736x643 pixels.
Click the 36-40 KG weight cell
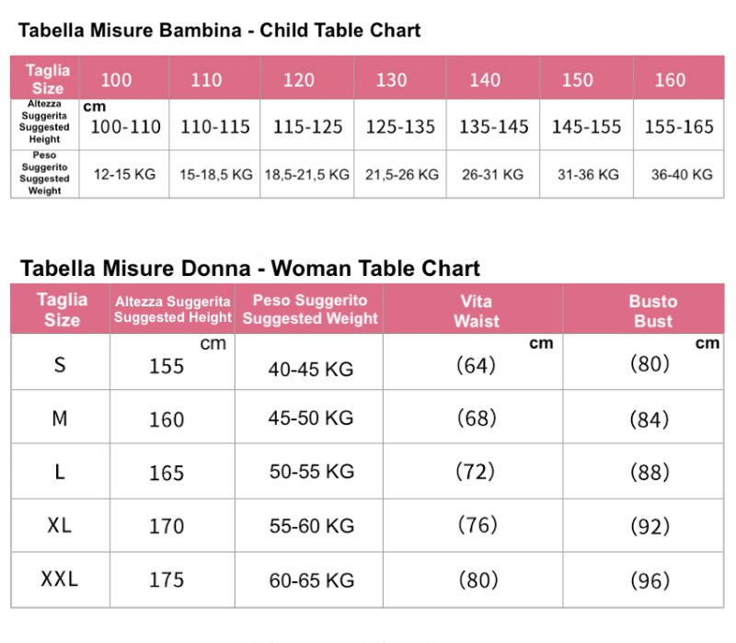tap(682, 174)
